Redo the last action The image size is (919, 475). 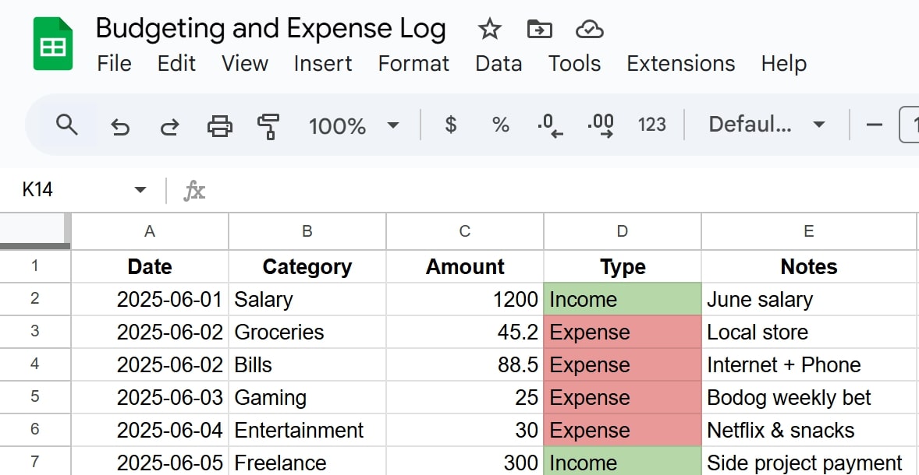pyautogui.click(x=169, y=126)
